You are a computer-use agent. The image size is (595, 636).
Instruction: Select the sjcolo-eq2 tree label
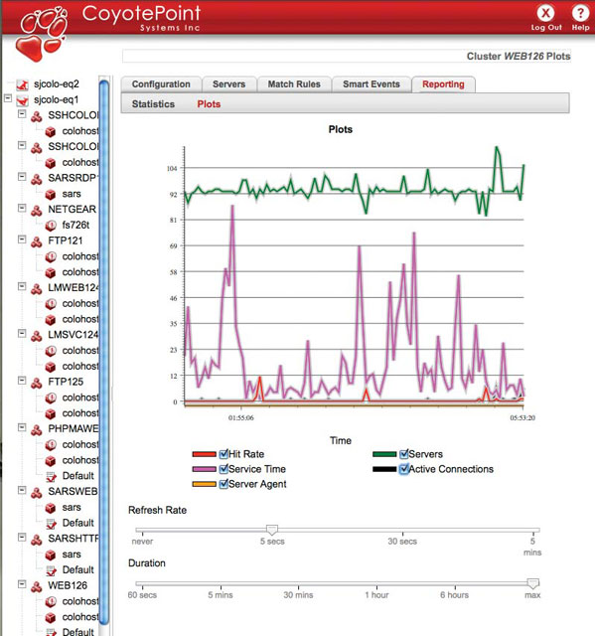click(57, 83)
